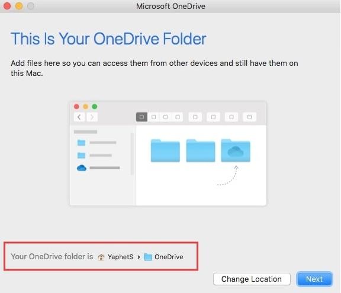Screen dimensions: 341x293
Task: Open the Change Location button
Action: pos(252,279)
